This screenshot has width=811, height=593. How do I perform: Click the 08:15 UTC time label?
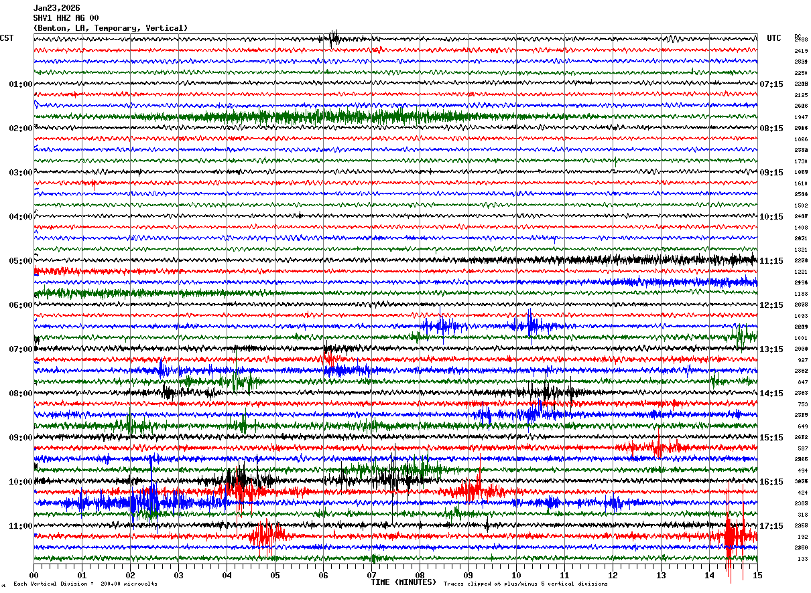click(772, 129)
